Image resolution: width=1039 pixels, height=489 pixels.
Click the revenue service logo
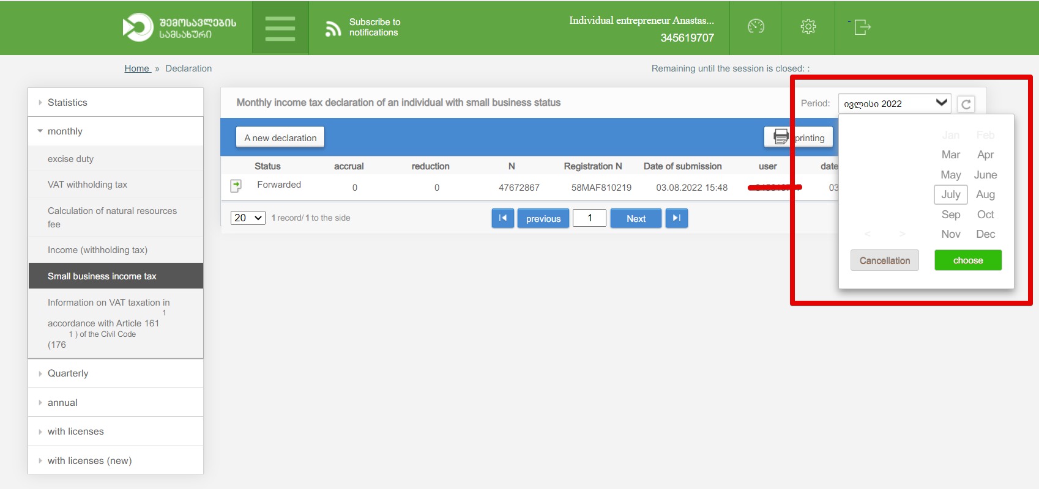[x=179, y=28]
